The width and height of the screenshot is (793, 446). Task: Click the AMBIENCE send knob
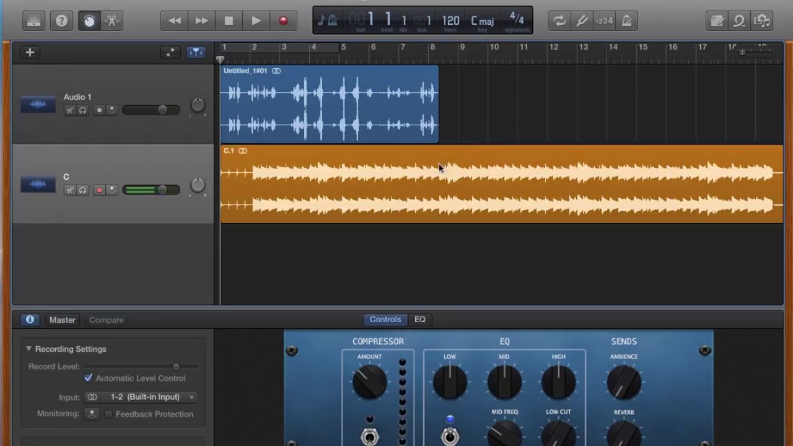click(624, 381)
